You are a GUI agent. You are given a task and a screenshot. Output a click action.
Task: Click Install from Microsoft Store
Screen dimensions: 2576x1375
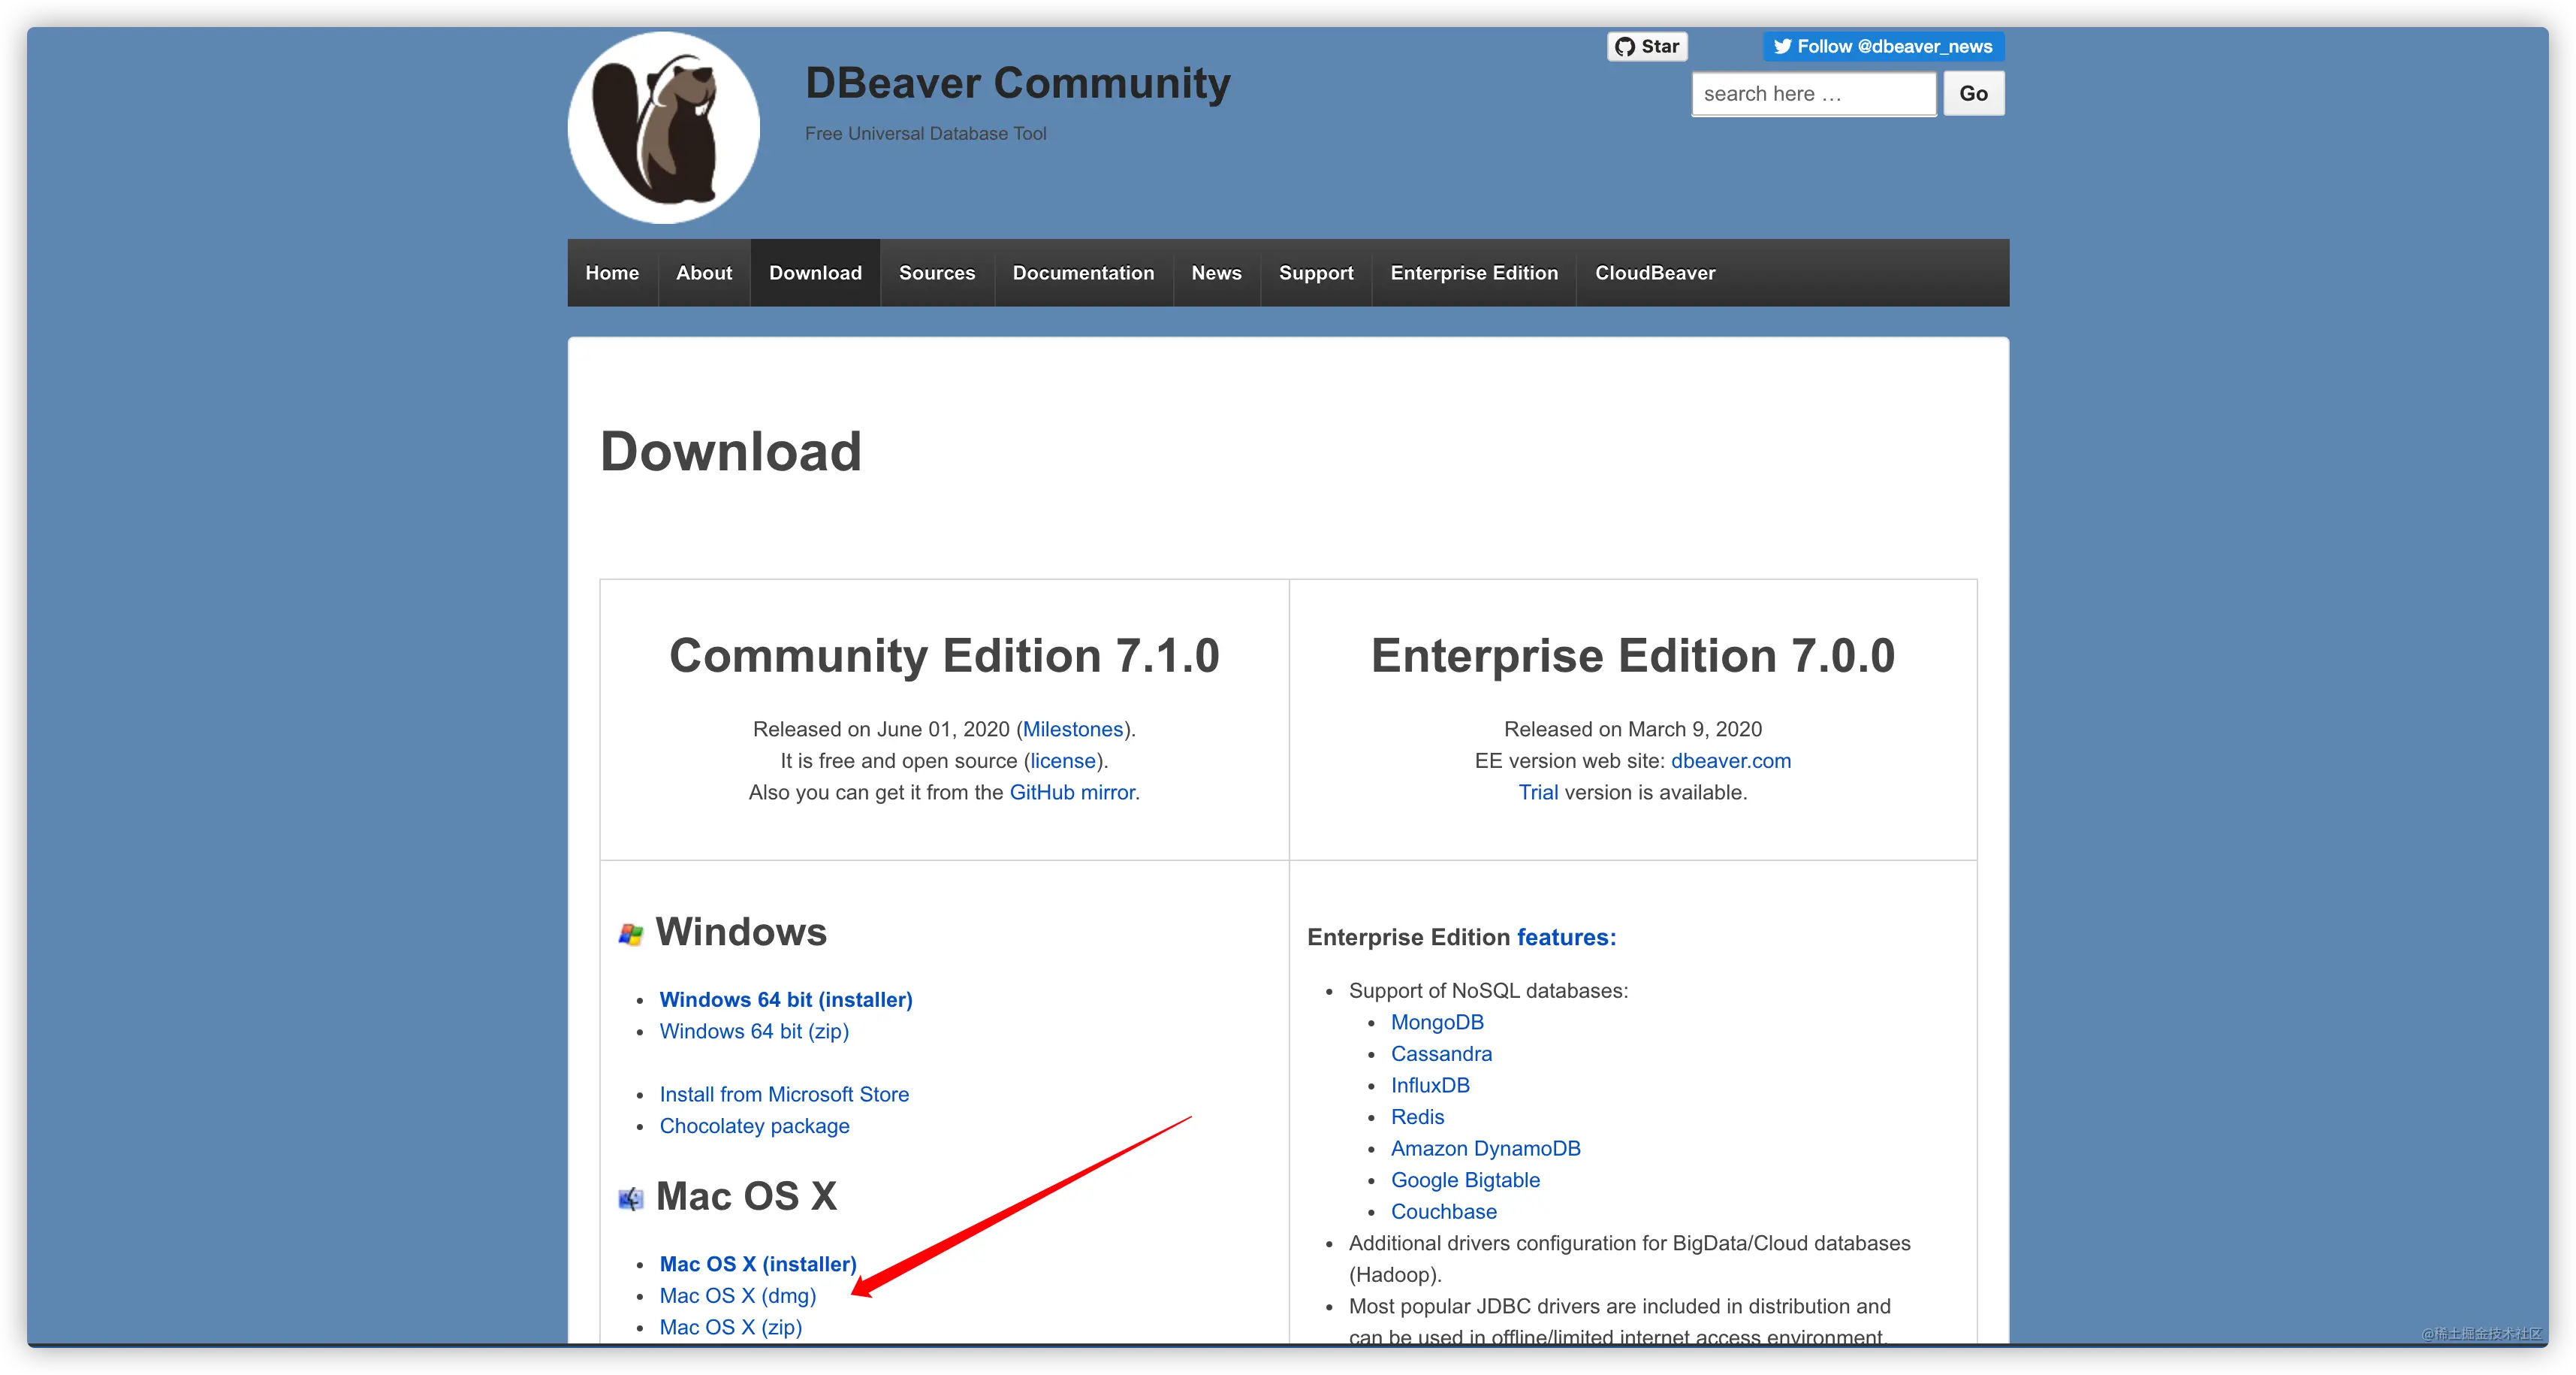[784, 1094]
